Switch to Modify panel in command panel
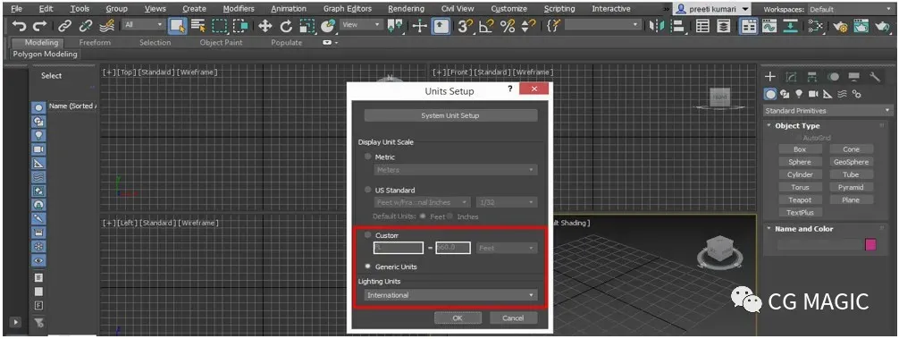The height and width of the screenshot is (339, 899). 791,77
